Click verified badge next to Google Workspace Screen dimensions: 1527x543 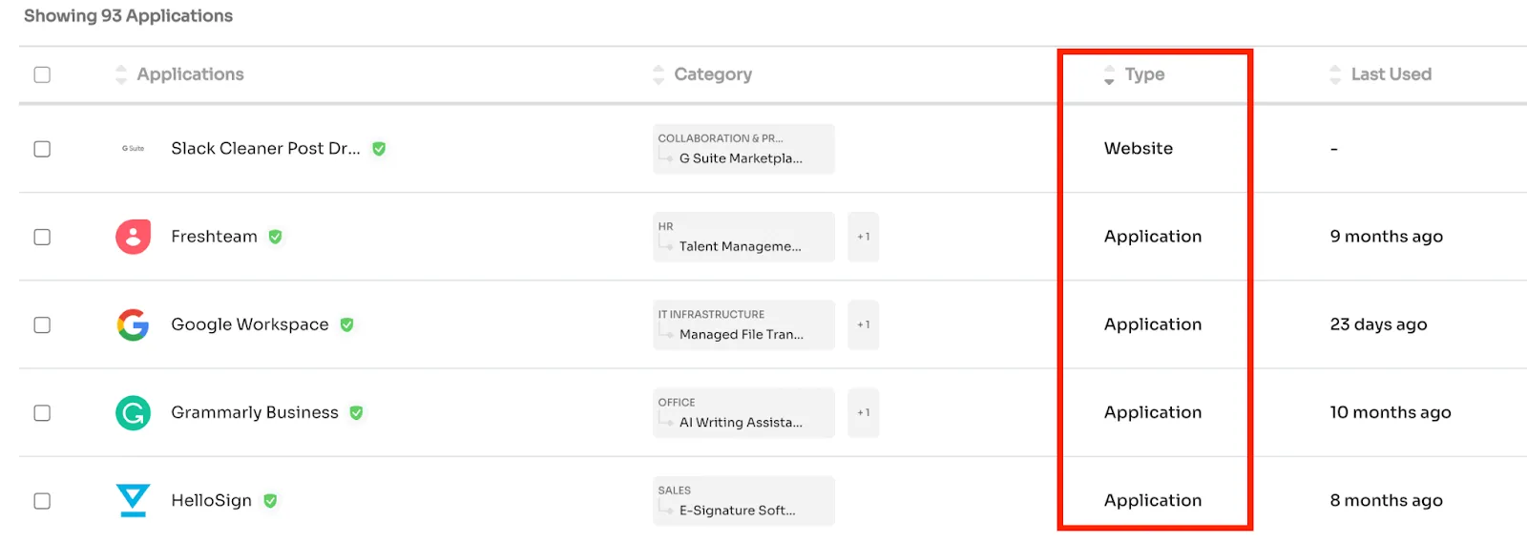346,324
